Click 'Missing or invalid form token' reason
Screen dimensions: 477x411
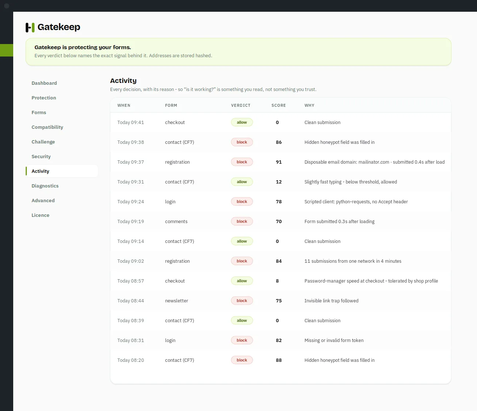point(334,341)
